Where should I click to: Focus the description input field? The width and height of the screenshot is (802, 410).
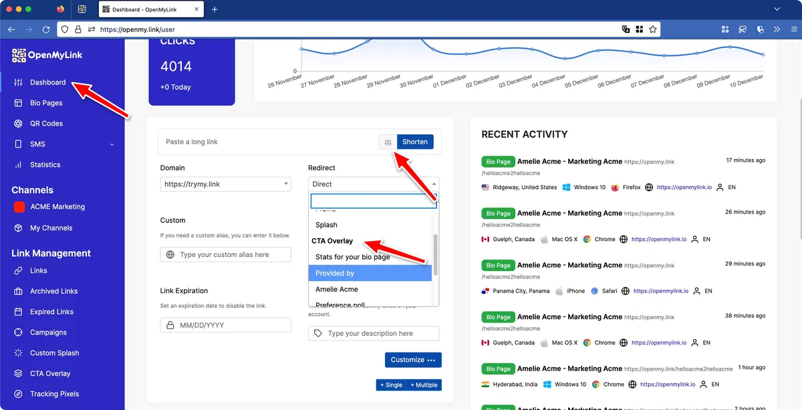pyautogui.click(x=374, y=333)
